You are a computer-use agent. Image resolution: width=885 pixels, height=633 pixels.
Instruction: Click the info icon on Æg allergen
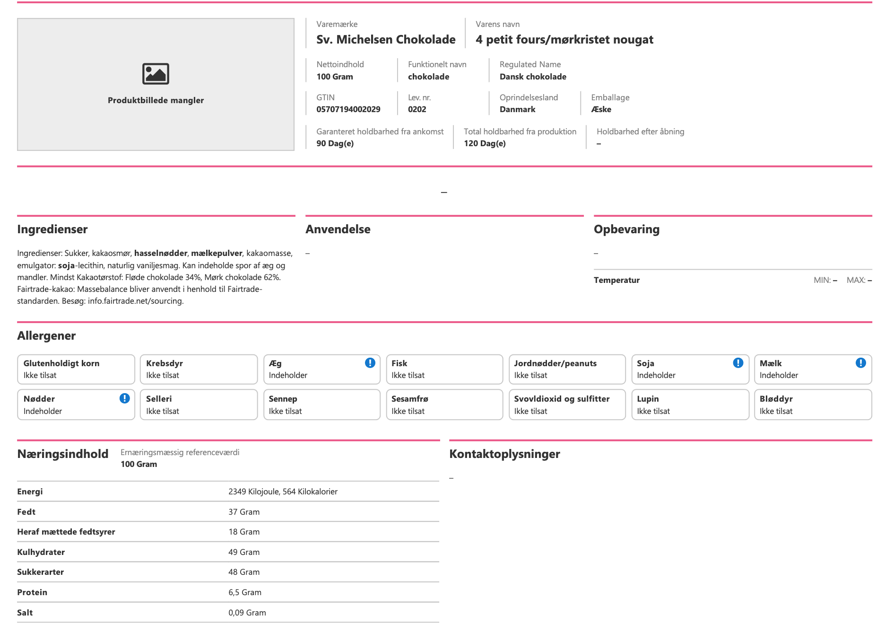pyautogui.click(x=370, y=363)
